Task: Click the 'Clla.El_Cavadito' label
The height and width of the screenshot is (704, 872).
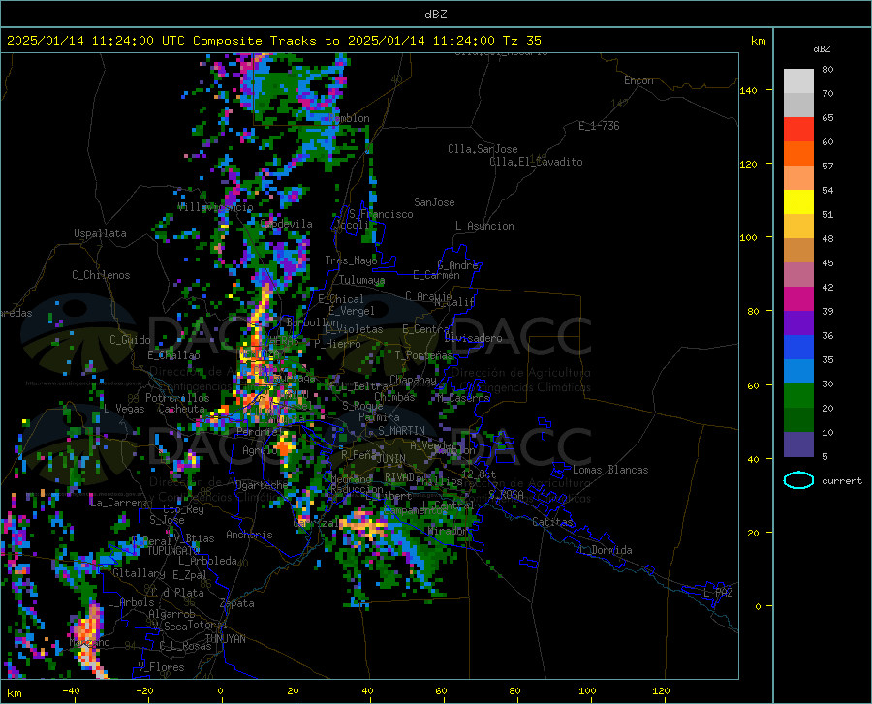Action: point(536,162)
